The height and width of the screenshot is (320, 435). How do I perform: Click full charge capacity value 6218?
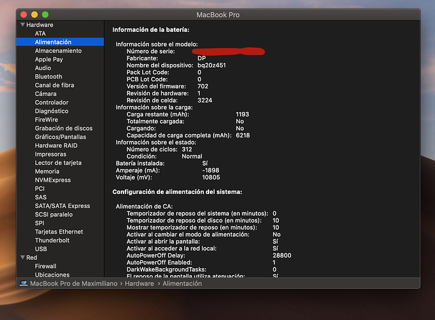point(242,135)
